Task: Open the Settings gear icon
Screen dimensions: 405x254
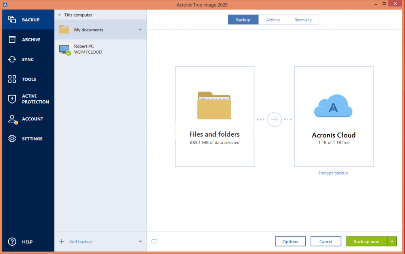Action: pos(12,139)
